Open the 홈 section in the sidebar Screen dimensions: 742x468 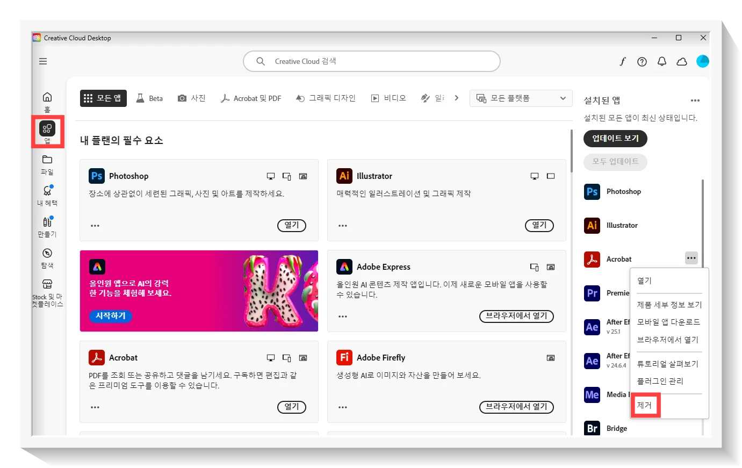click(47, 100)
